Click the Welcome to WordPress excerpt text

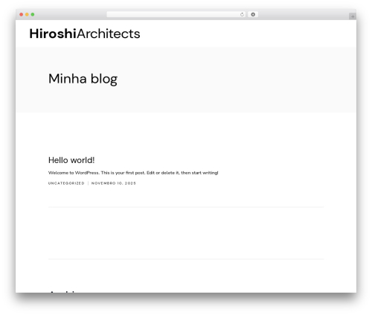pyautogui.click(x=133, y=173)
